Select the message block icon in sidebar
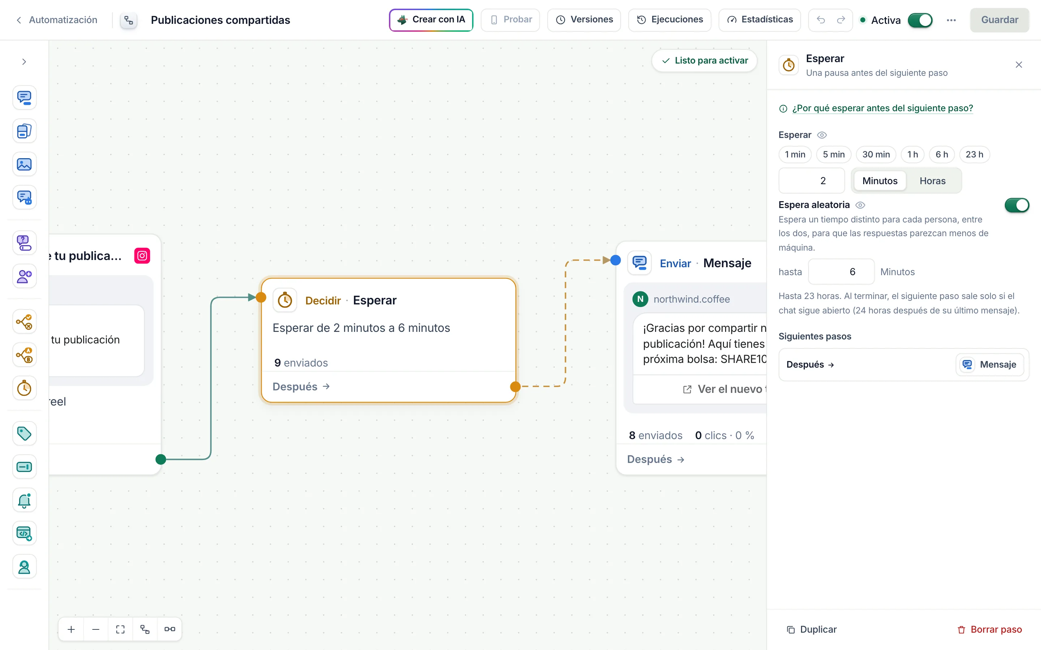 [24, 97]
